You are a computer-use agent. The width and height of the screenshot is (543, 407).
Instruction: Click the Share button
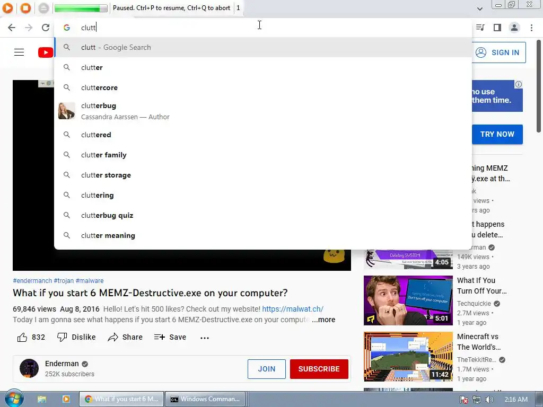125,337
